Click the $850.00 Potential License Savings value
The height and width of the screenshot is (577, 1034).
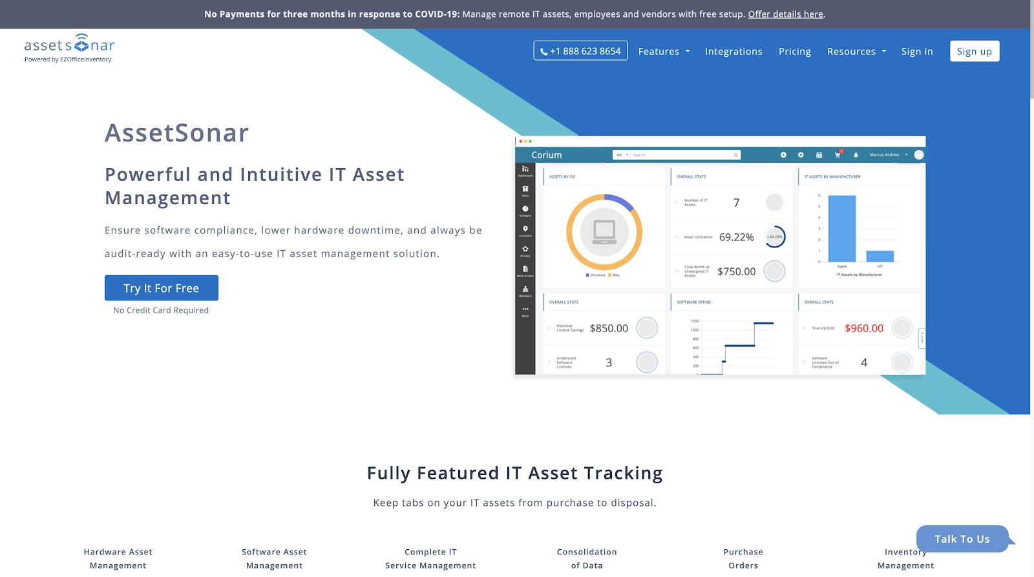coord(609,328)
